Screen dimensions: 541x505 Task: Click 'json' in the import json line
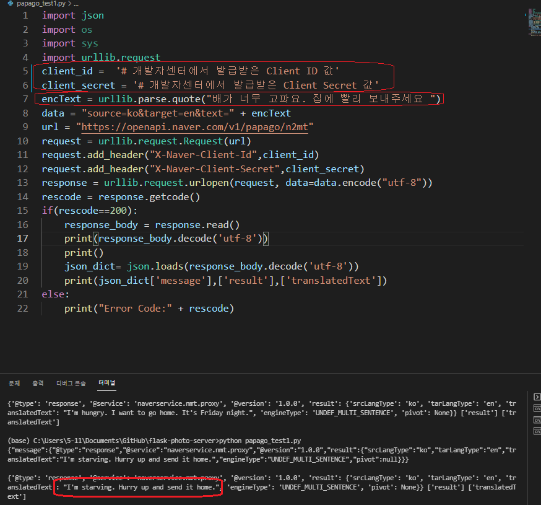tap(92, 16)
